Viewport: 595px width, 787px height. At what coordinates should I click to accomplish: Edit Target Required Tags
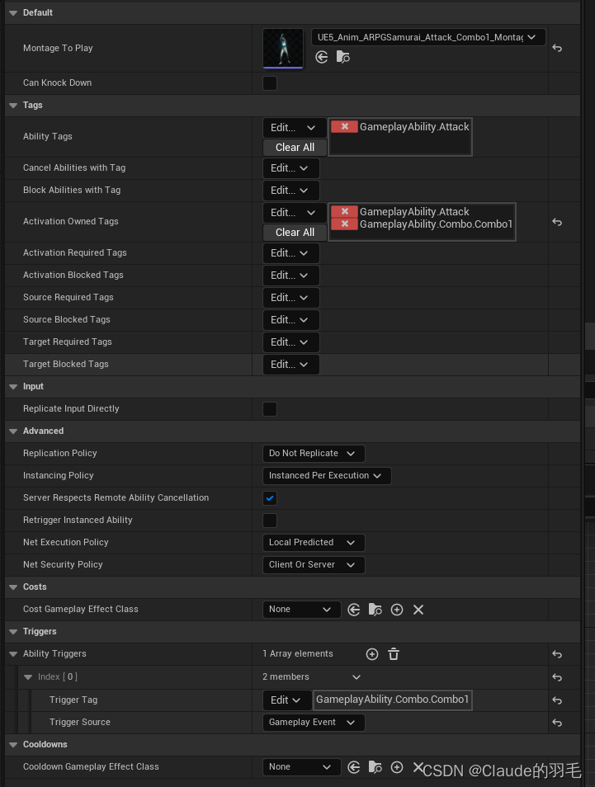click(290, 342)
